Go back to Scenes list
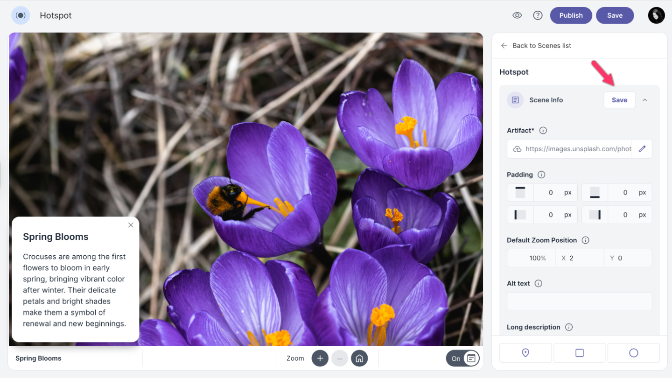Screen dimensions: 672x378 point(537,46)
